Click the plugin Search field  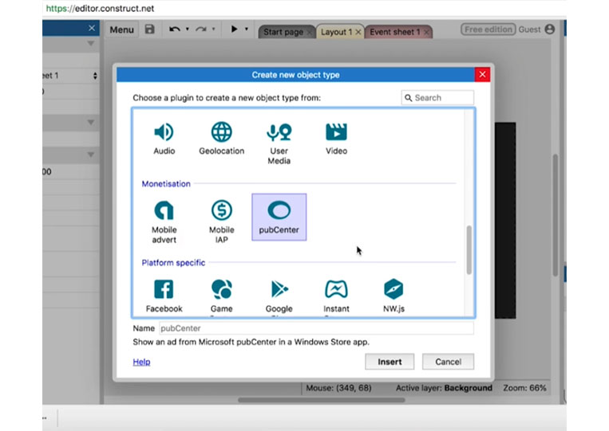(x=437, y=98)
